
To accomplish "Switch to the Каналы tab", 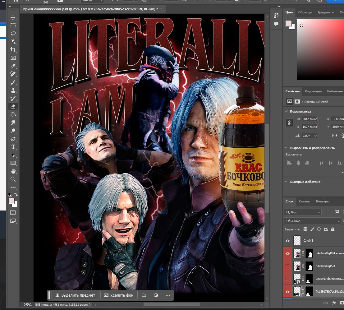I will click(x=304, y=201).
